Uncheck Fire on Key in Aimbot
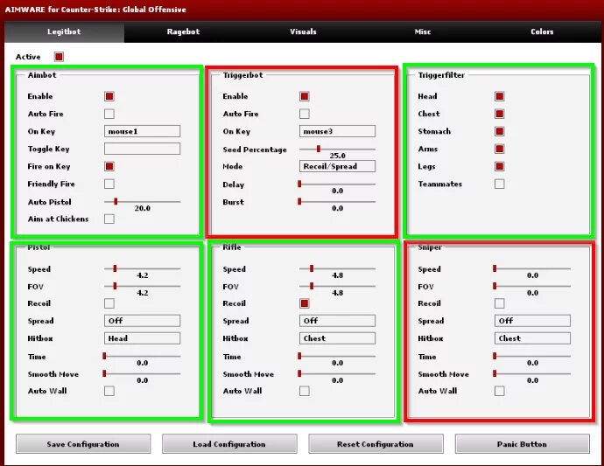This screenshot has width=604, height=466. point(109,166)
